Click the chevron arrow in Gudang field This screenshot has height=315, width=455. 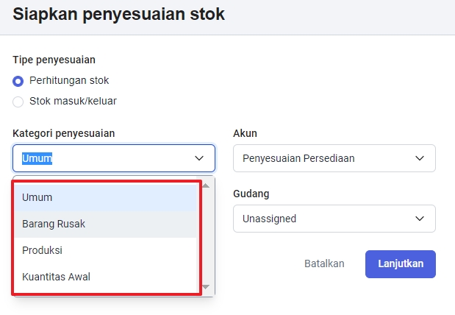point(420,219)
